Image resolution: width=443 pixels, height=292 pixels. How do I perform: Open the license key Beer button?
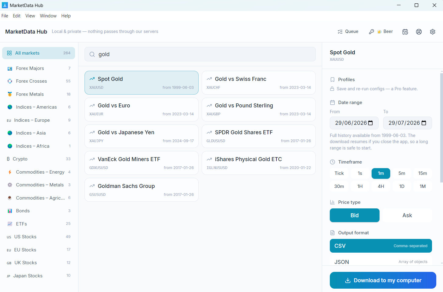click(381, 31)
